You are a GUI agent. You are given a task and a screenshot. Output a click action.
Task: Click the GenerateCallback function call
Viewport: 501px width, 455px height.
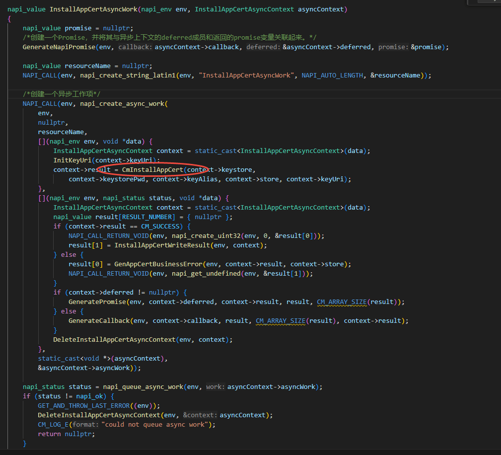click(99, 321)
